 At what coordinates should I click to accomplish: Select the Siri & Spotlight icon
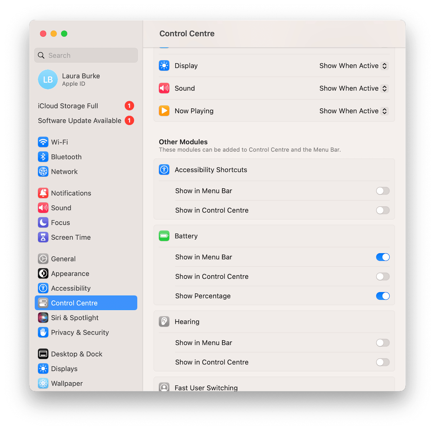coord(43,317)
